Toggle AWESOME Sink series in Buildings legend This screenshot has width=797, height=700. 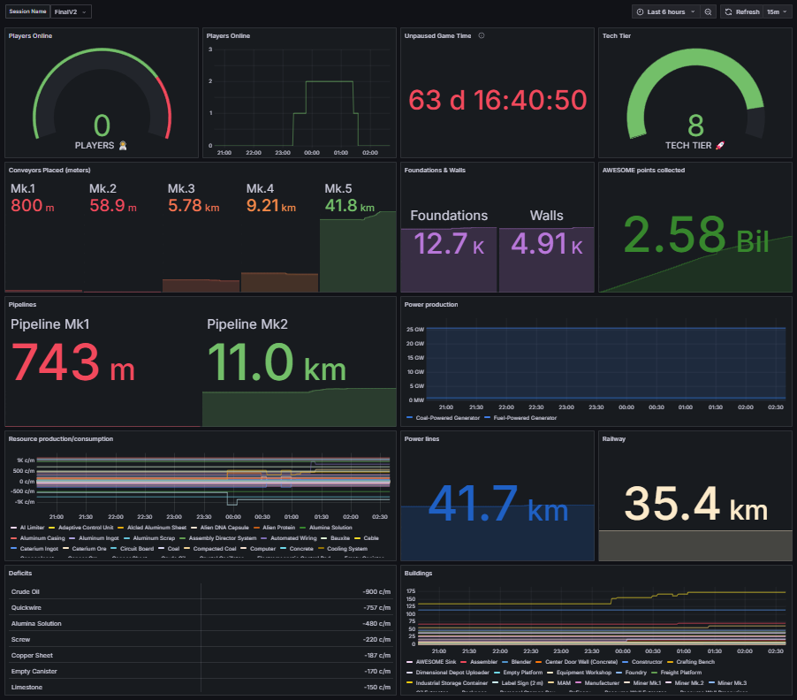(436, 662)
